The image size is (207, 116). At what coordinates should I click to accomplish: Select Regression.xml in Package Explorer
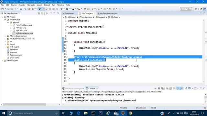(16, 55)
